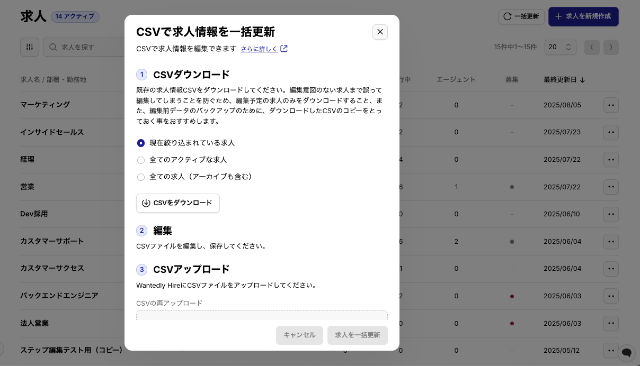Screen dimensions: 640x366
Task: Sort by 最終更新日 column header
Action: 564,80
